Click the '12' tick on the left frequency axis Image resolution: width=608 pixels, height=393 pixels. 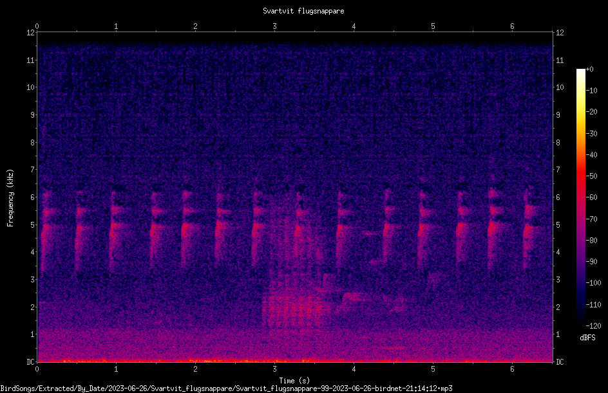click(x=30, y=33)
